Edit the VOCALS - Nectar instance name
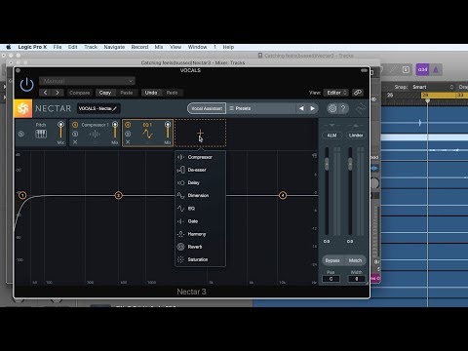 (97, 108)
